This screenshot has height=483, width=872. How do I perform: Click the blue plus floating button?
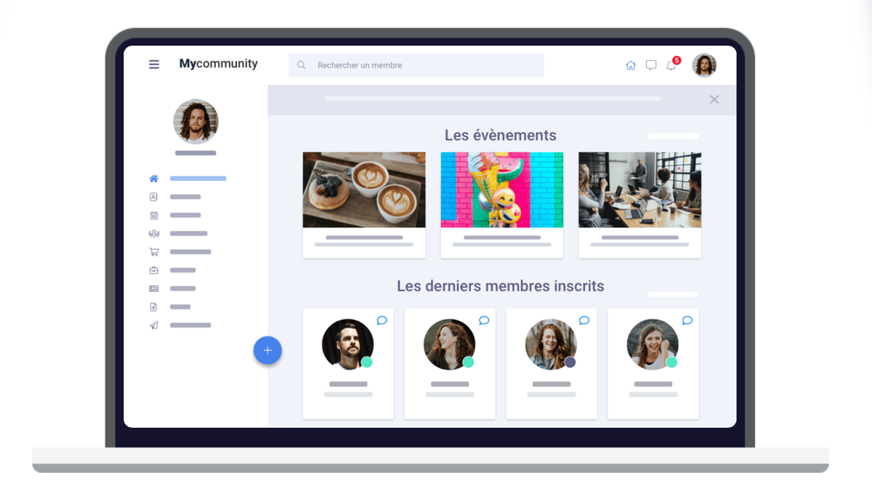point(267,350)
